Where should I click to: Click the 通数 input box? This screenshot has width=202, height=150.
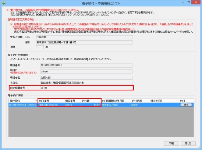pos(40,47)
